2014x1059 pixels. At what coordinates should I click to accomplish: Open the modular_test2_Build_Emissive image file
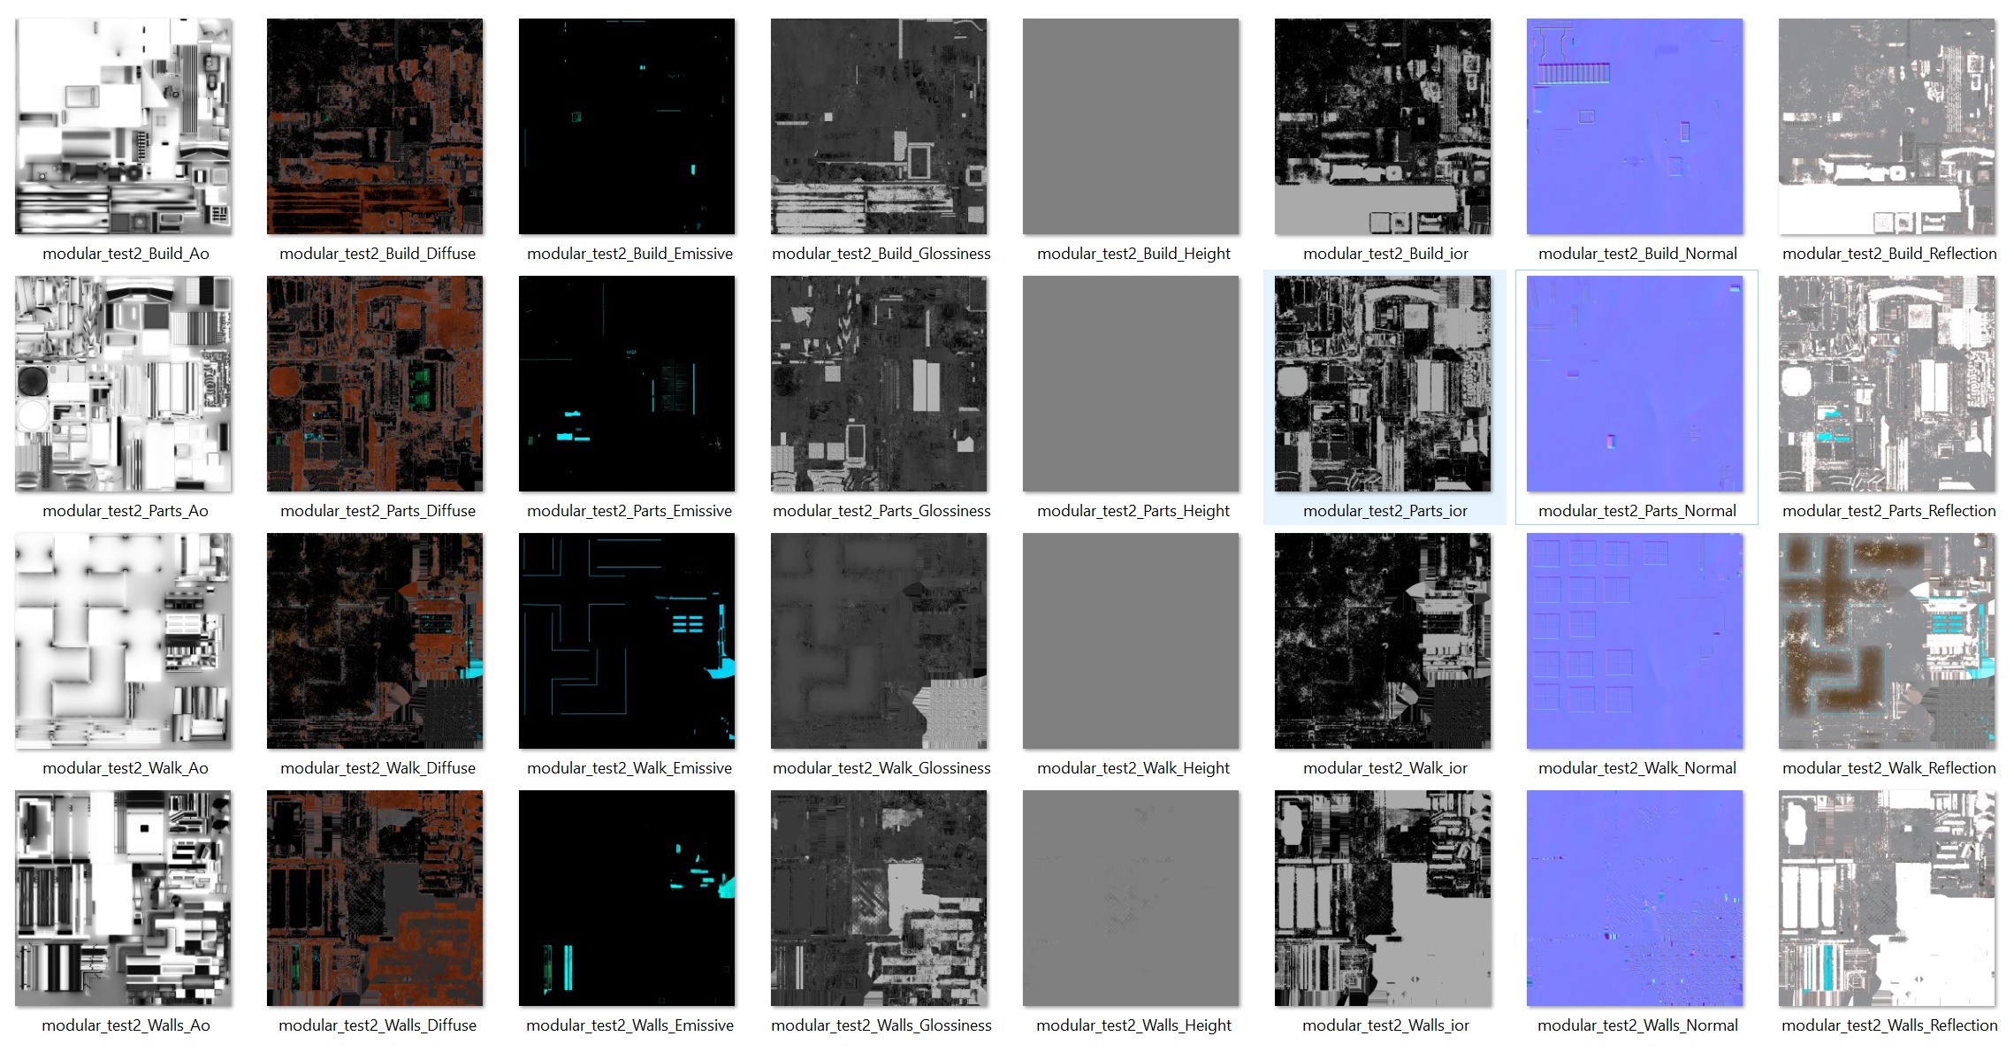(x=627, y=126)
